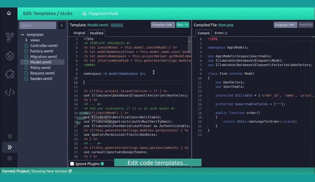Open the schema diagram icon in sidebar
This screenshot has width=315, height=182.
10,37
